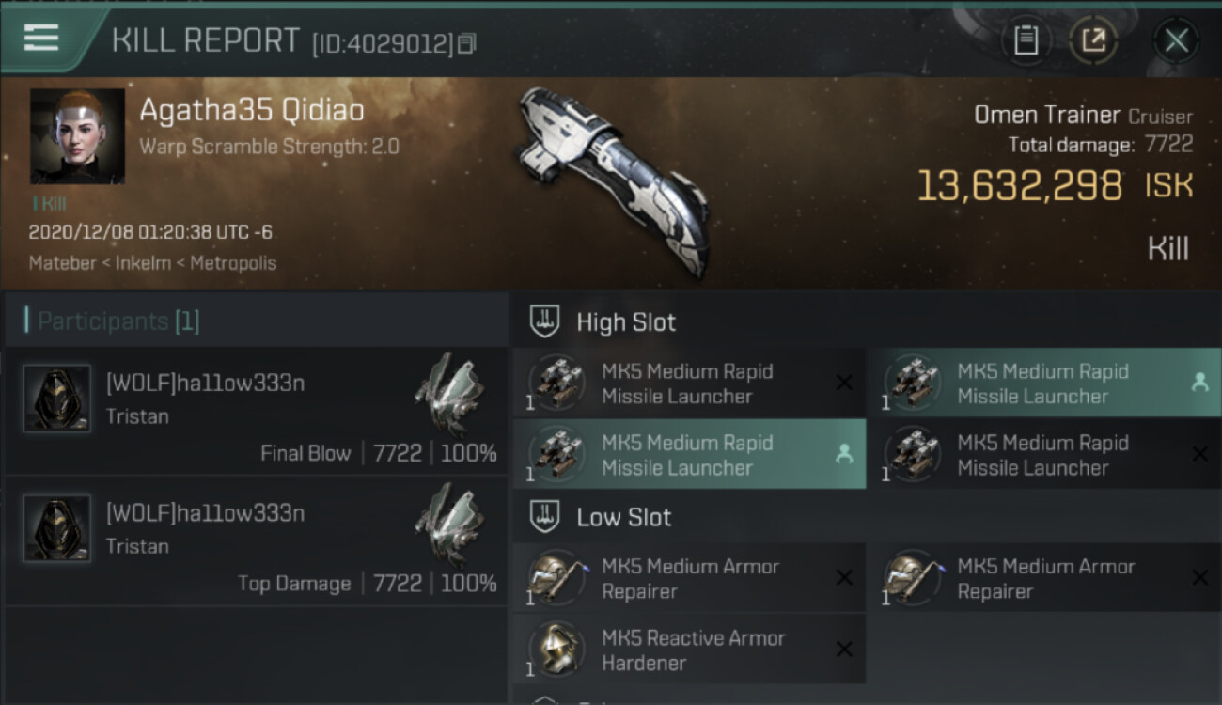View Agatha35 Qidiao's portrait
1222x705 pixels.
[x=77, y=136]
